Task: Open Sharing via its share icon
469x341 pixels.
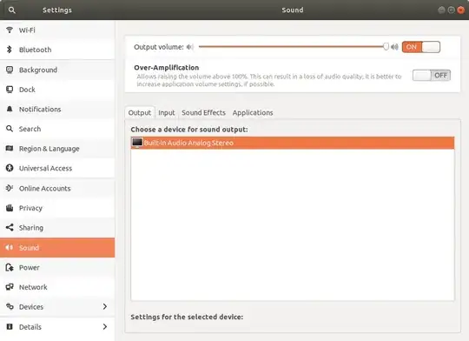Action: 10,227
